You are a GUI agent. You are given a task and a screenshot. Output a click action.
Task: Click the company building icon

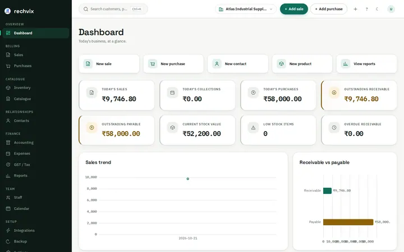pyautogui.click(x=221, y=10)
